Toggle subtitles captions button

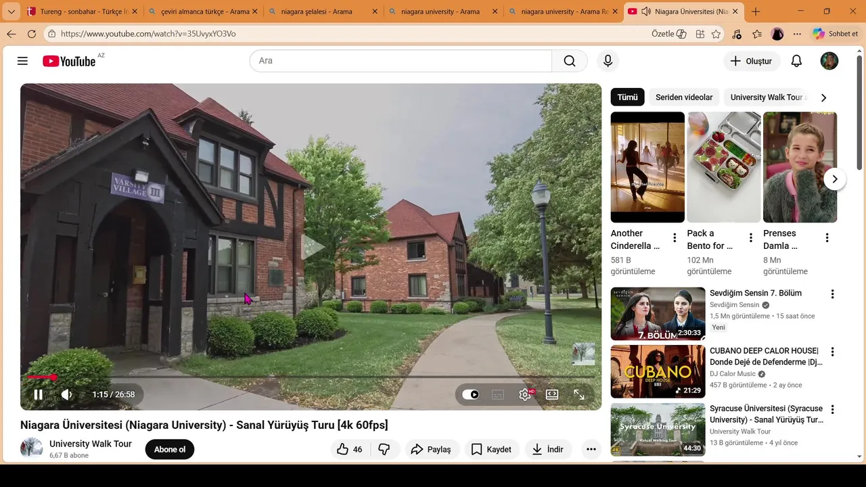pos(498,394)
